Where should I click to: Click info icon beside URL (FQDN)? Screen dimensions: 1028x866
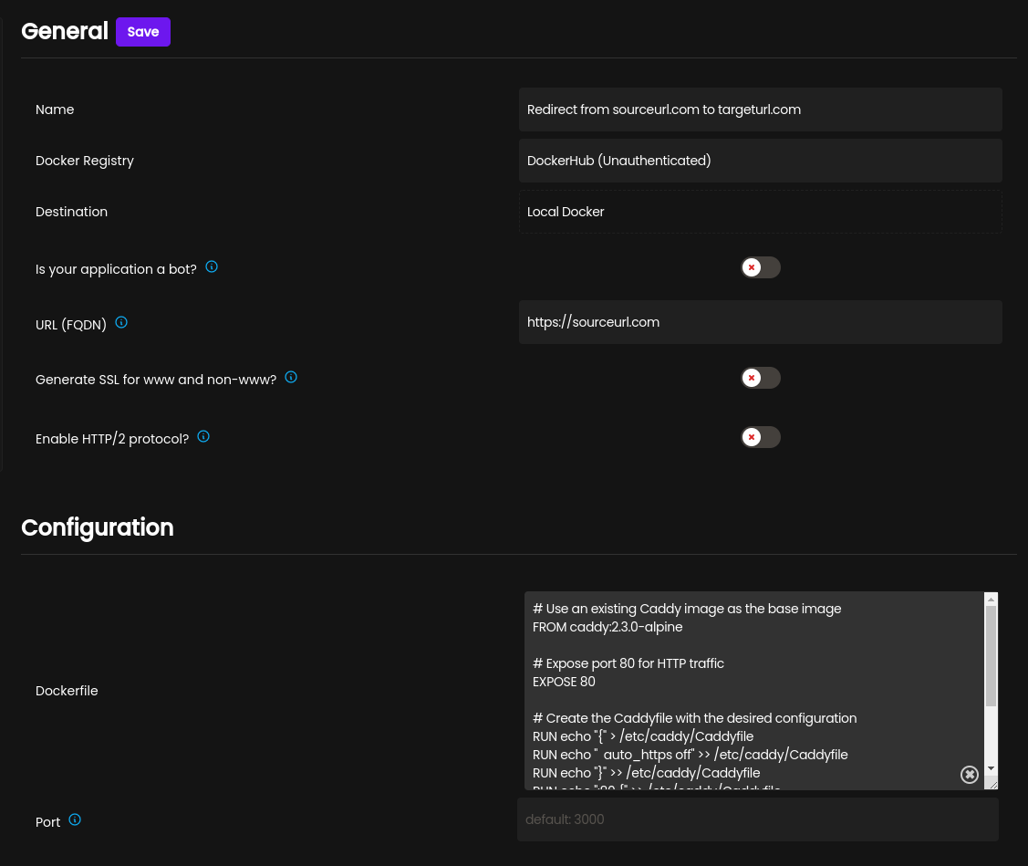click(121, 322)
